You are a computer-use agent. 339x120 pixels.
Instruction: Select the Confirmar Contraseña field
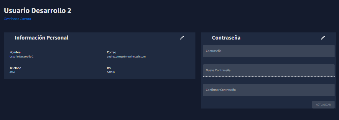269,90
